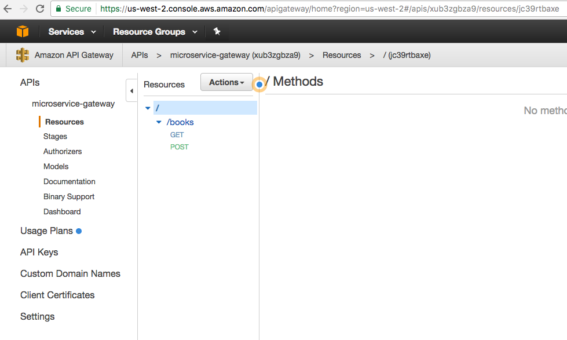Click the pin shortcut icon in navbar
Viewport: 567px width, 340px height.
[x=217, y=31]
